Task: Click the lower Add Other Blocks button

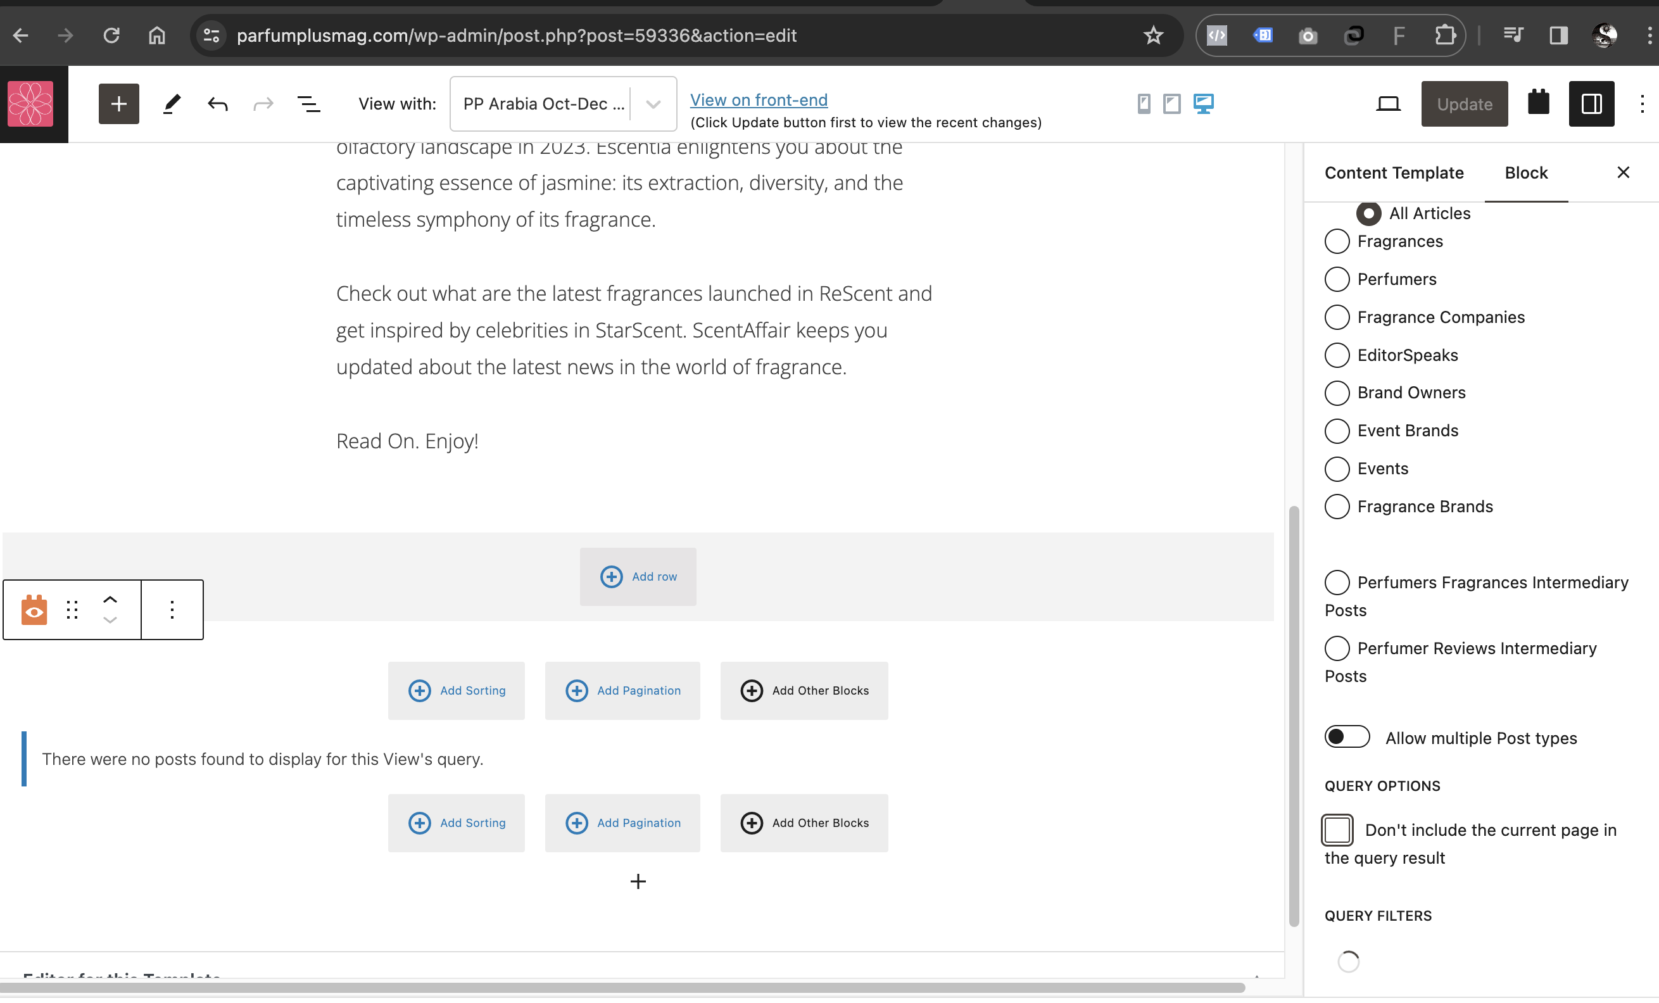Action: point(804,823)
